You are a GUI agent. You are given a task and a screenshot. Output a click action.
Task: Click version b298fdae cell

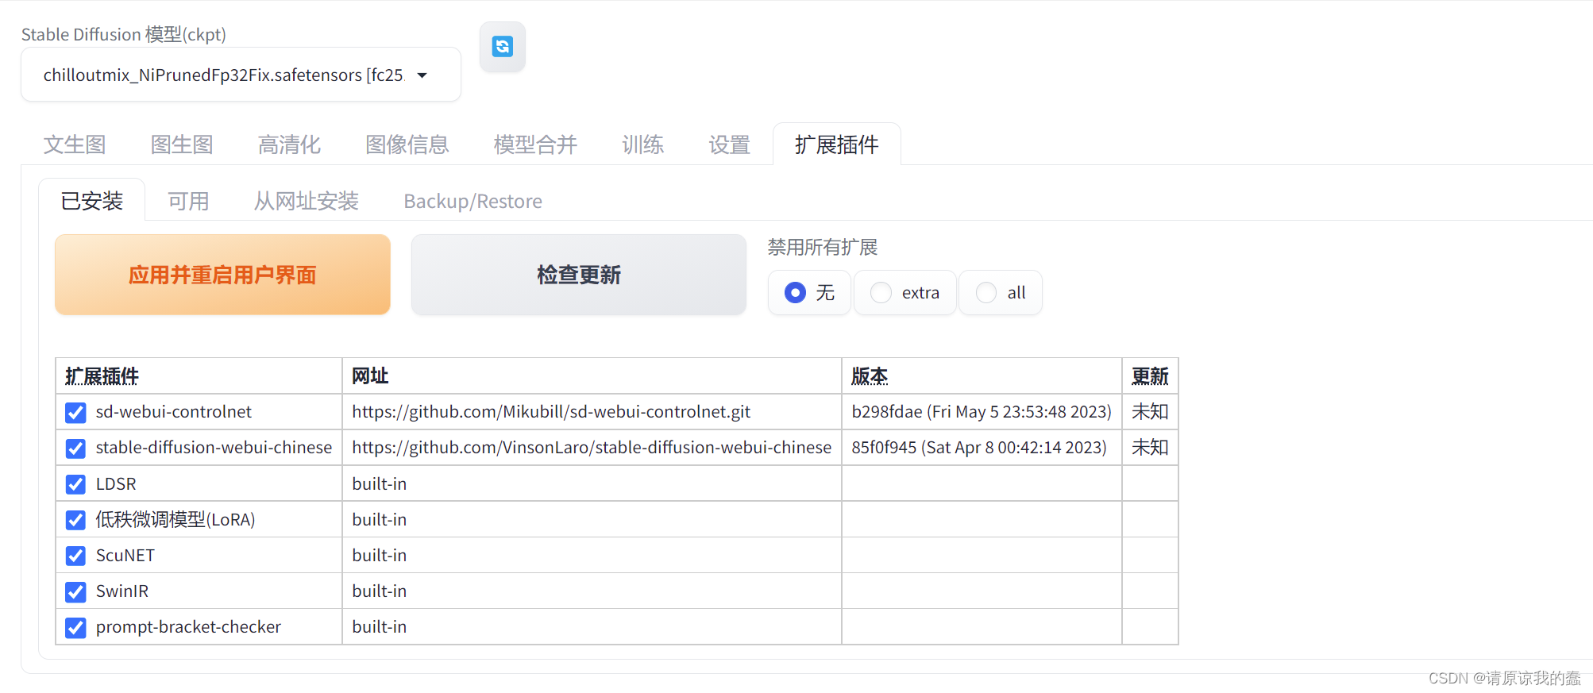(x=982, y=412)
